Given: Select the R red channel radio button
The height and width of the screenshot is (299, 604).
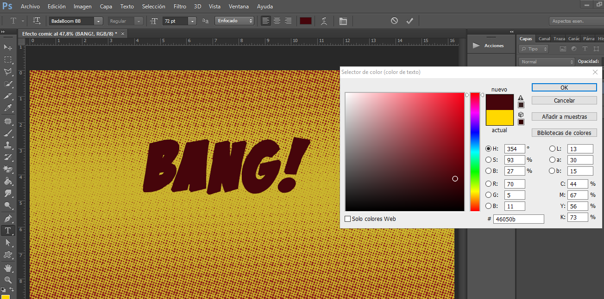Looking at the screenshot, I should [x=488, y=184].
